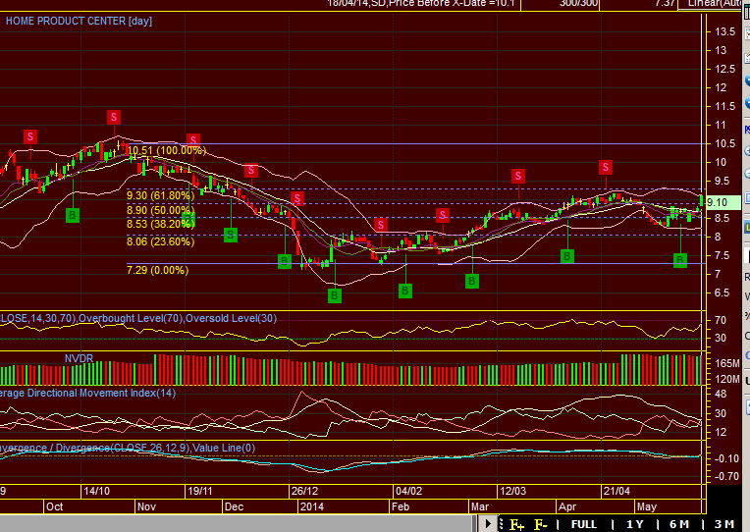Click the 300/300 value in top bar
This screenshot has width=750, height=532.
(579, 3)
